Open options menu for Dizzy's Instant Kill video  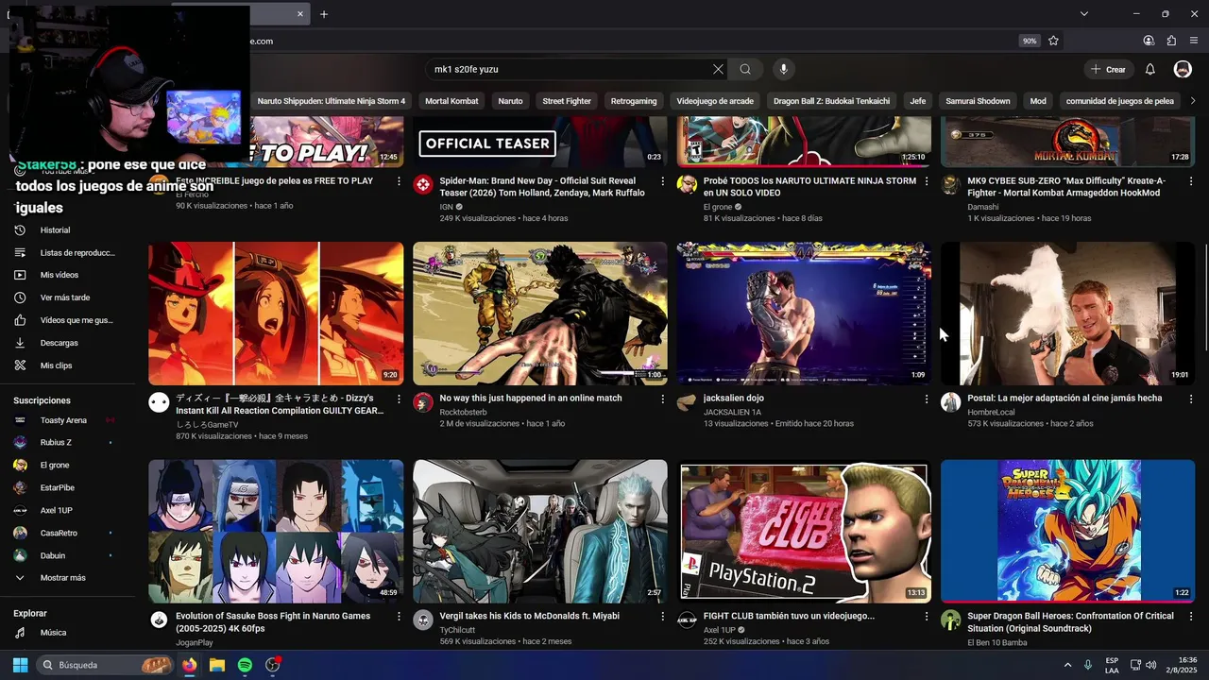[399, 399]
